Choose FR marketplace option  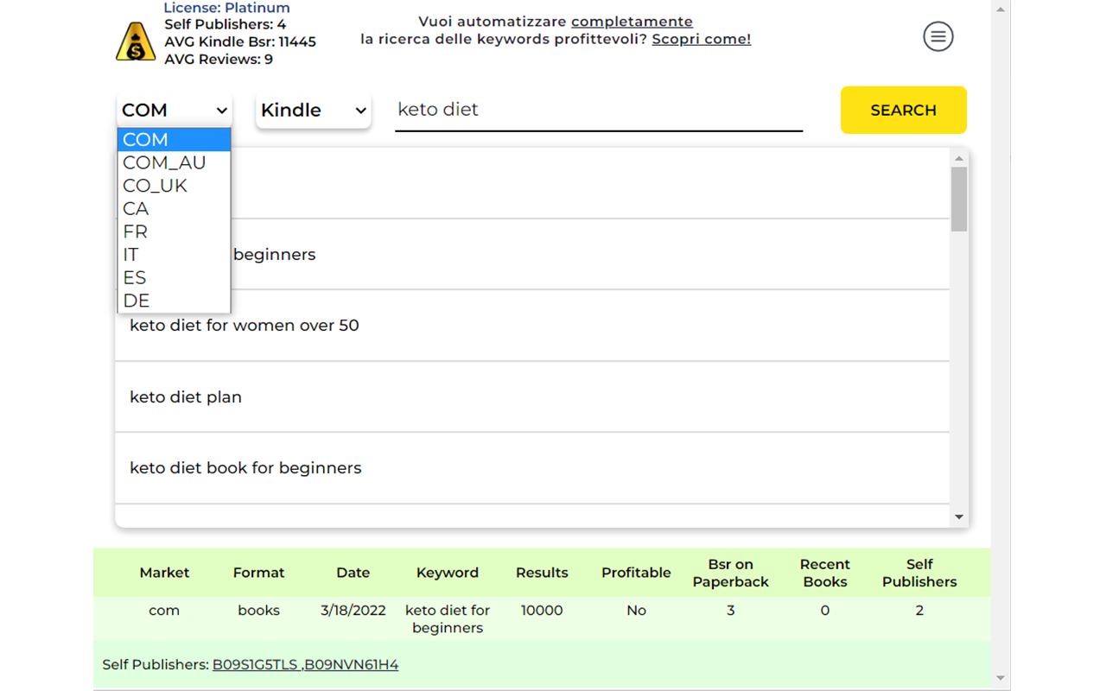(x=136, y=231)
